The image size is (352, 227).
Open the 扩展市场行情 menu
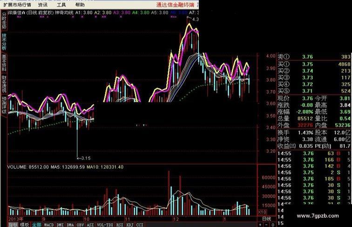point(17,5)
